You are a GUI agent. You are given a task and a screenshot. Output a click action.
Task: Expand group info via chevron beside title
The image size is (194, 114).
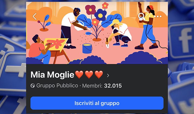pyautogui.click(x=108, y=75)
